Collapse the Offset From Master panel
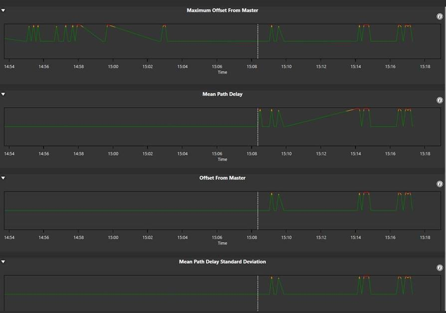The image size is (446, 313). [3, 178]
